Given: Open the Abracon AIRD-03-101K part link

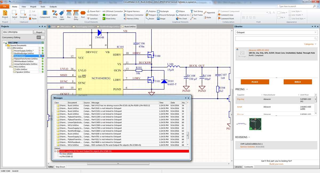Looking at the screenshot, I should (259, 50).
